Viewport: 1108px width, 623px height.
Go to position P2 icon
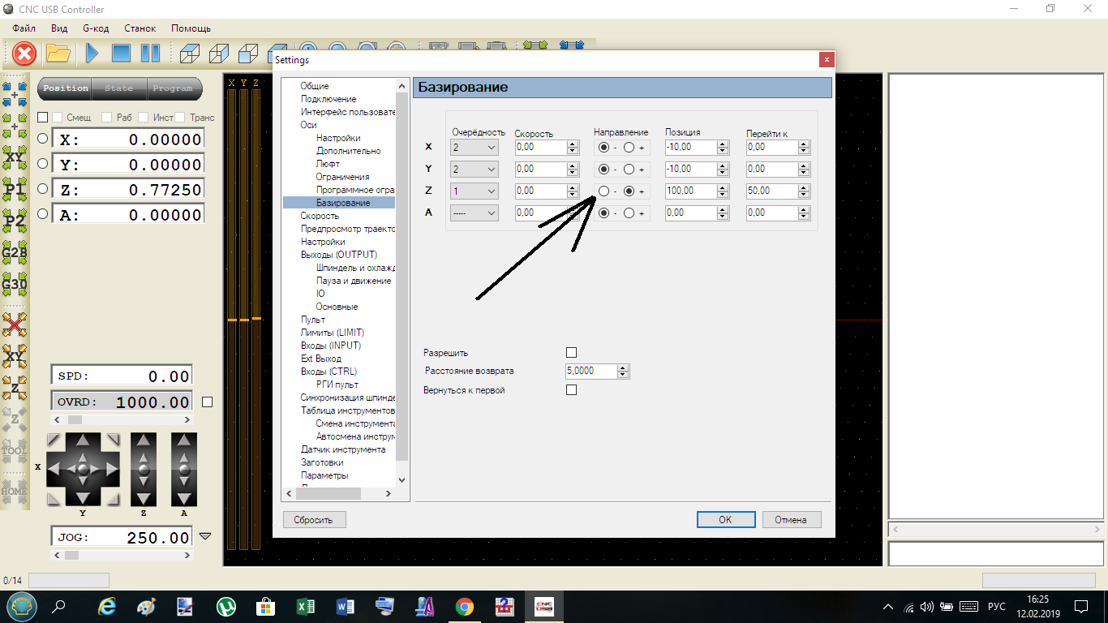15,221
